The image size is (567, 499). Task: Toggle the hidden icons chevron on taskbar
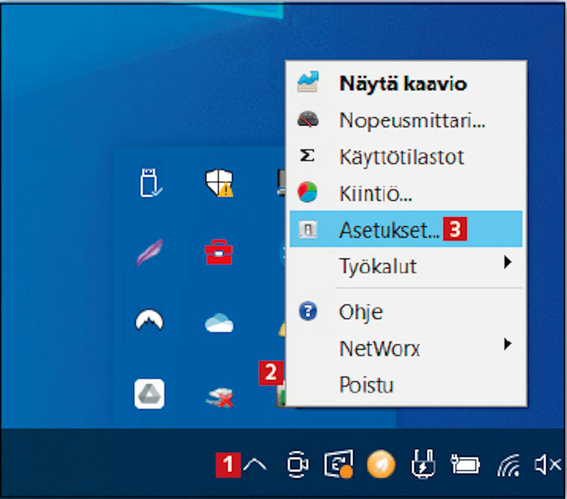(x=255, y=464)
